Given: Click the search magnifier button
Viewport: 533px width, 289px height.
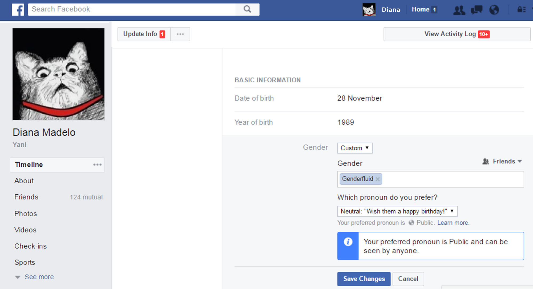Looking at the screenshot, I should tap(247, 9).
